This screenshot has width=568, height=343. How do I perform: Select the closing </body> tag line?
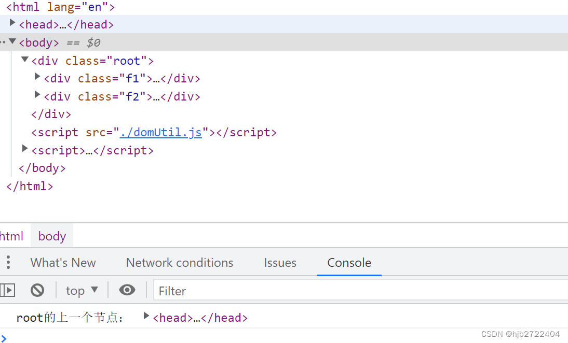pyautogui.click(x=42, y=168)
